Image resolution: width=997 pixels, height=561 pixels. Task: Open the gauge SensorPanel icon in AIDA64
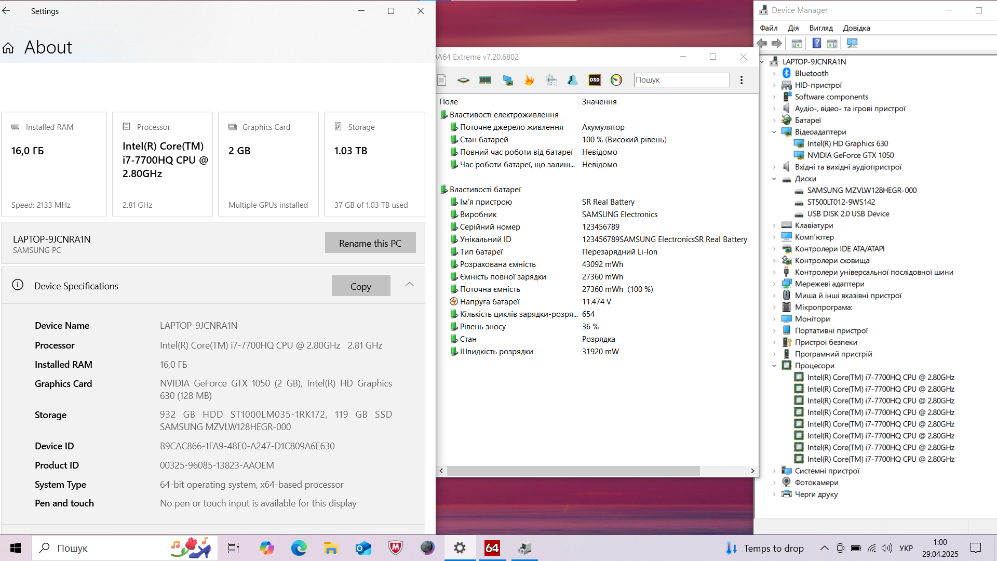coord(616,80)
